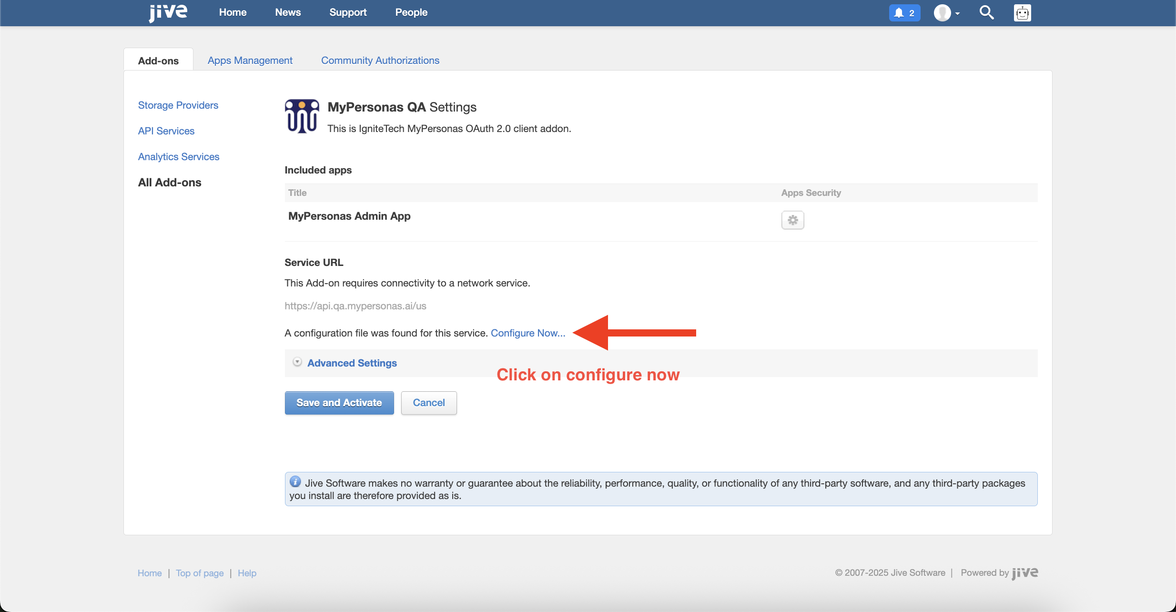Click the info icon in warranty notice

295,482
